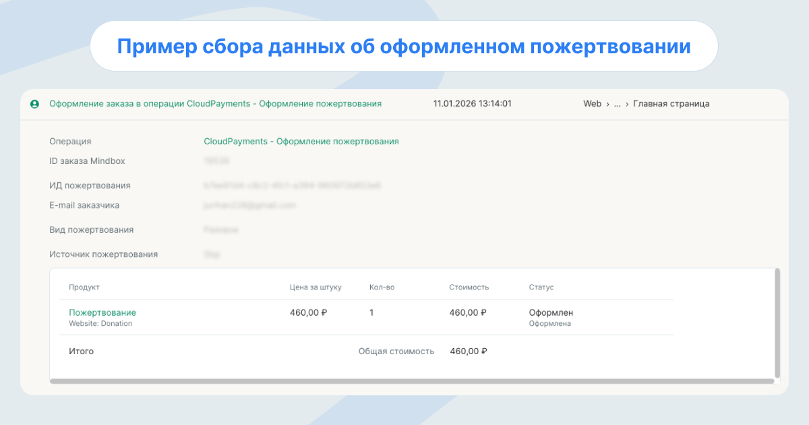Click the blurred E-mail заказчика value

(249, 205)
